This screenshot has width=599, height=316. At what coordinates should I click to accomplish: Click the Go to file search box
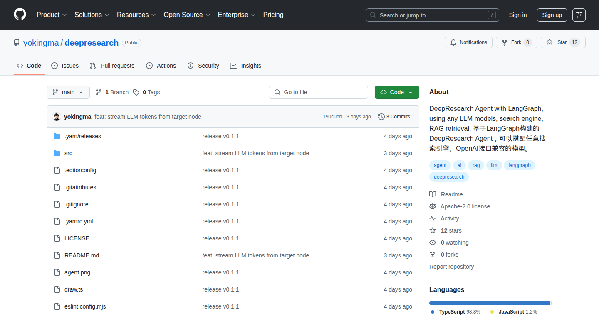(x=318, y=92)
